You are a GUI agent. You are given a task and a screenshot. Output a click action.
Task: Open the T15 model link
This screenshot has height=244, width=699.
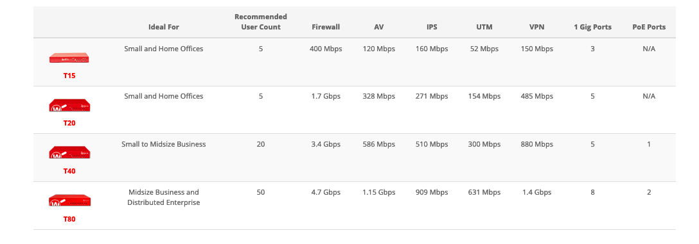point(69,76)
